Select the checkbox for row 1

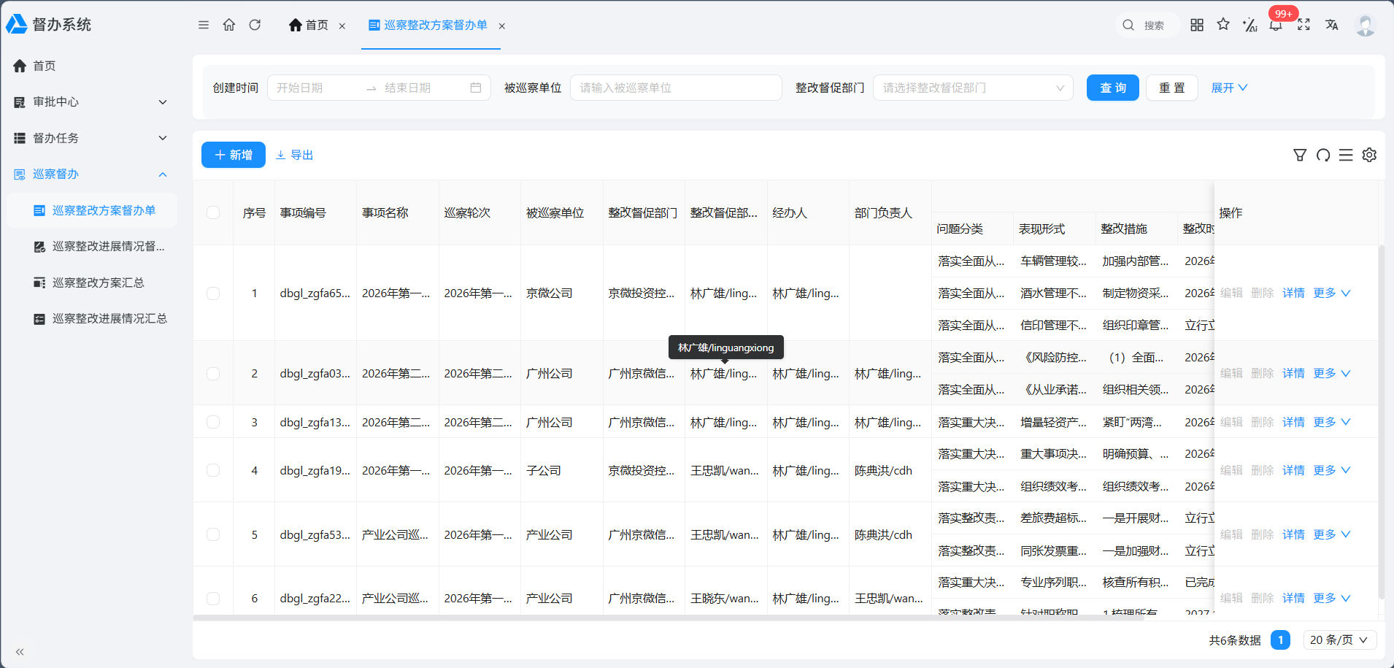coord(213,293)
